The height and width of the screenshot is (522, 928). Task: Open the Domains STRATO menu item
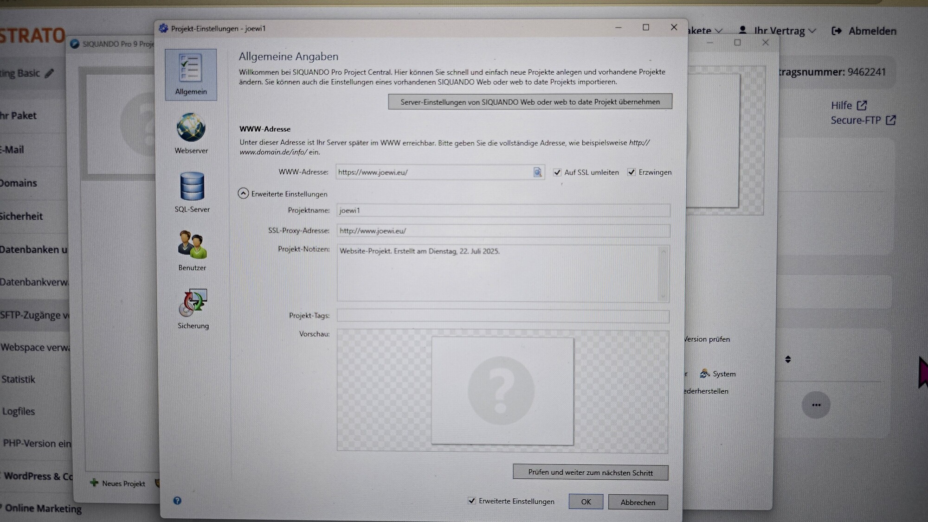(x=19, y=183)
